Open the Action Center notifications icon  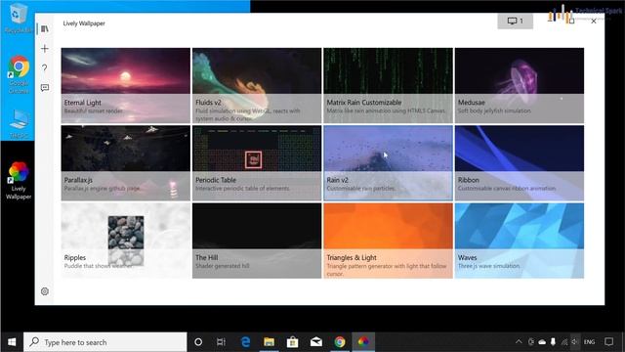coord(608,341)
